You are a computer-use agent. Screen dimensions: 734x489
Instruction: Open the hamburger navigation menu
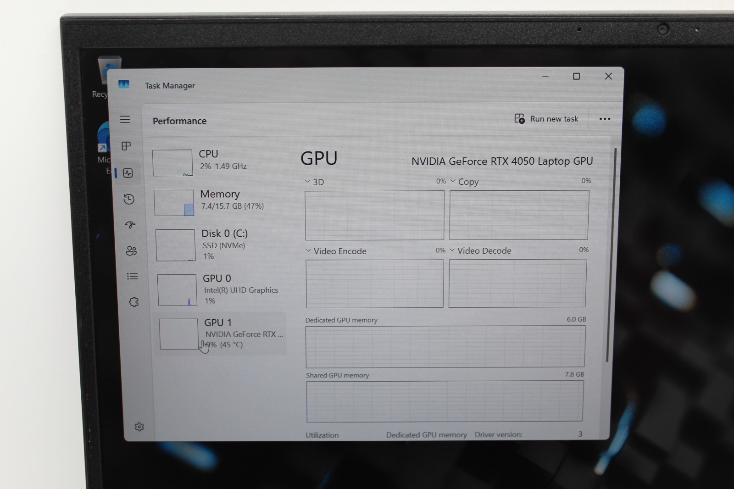(125, 119)
